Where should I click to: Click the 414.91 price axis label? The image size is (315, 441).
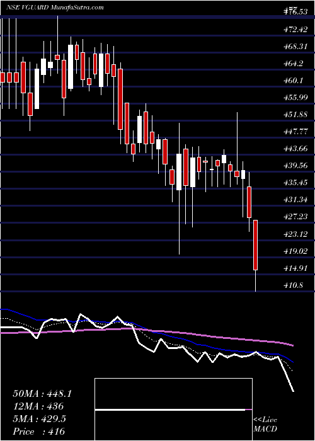pyautogui.click(x=295, y=268)
